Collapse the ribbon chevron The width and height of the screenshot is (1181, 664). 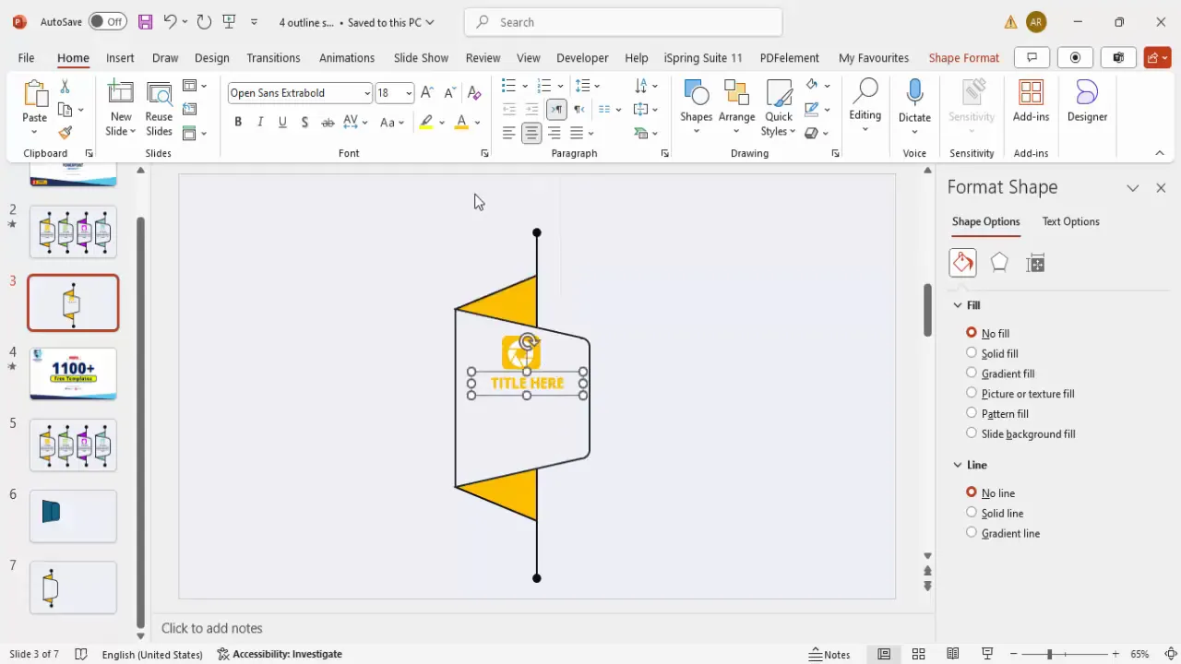[x=1160, y=153]
